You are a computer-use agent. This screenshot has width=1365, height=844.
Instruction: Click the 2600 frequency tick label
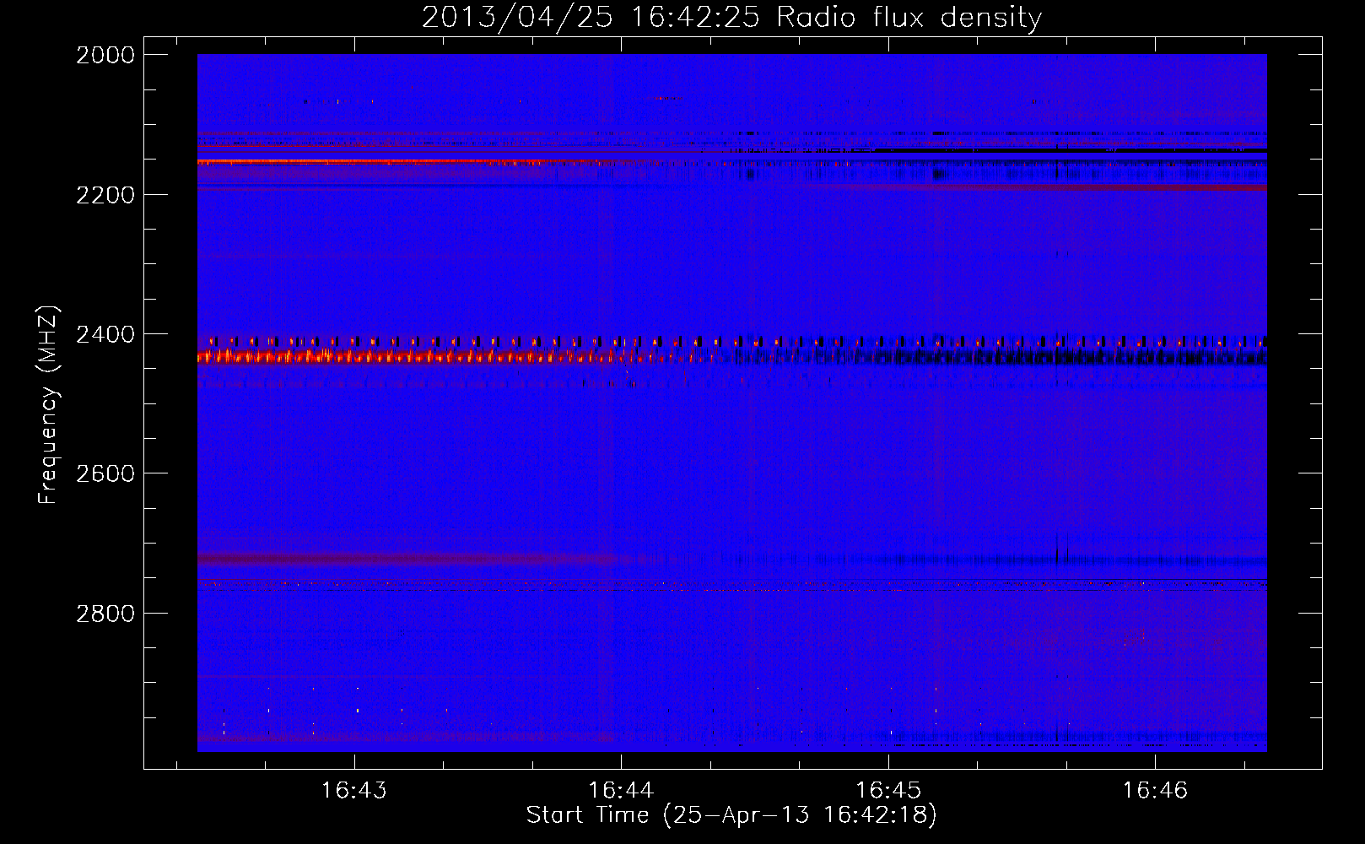point(105,473)
